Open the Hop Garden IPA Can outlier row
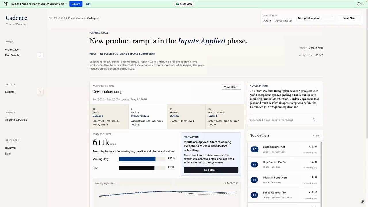This screenshot has width=368, height=207. point(284,164)
